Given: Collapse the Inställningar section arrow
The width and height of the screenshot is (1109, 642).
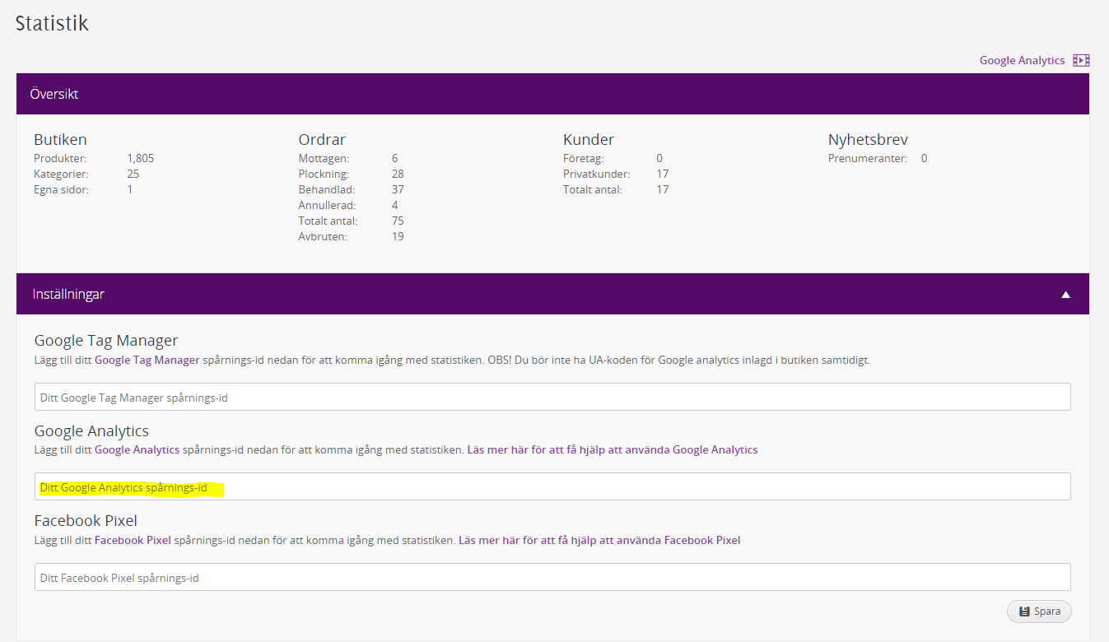Looking at the screenshot, I should click(1065, 294).
